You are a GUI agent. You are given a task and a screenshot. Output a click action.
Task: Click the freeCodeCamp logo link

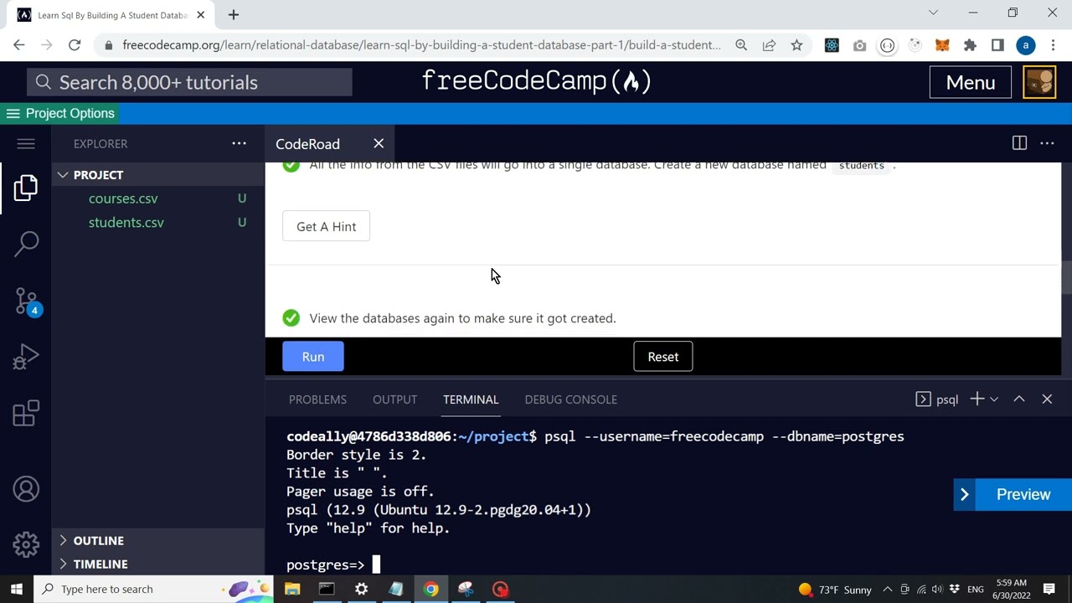click(536, 81)
